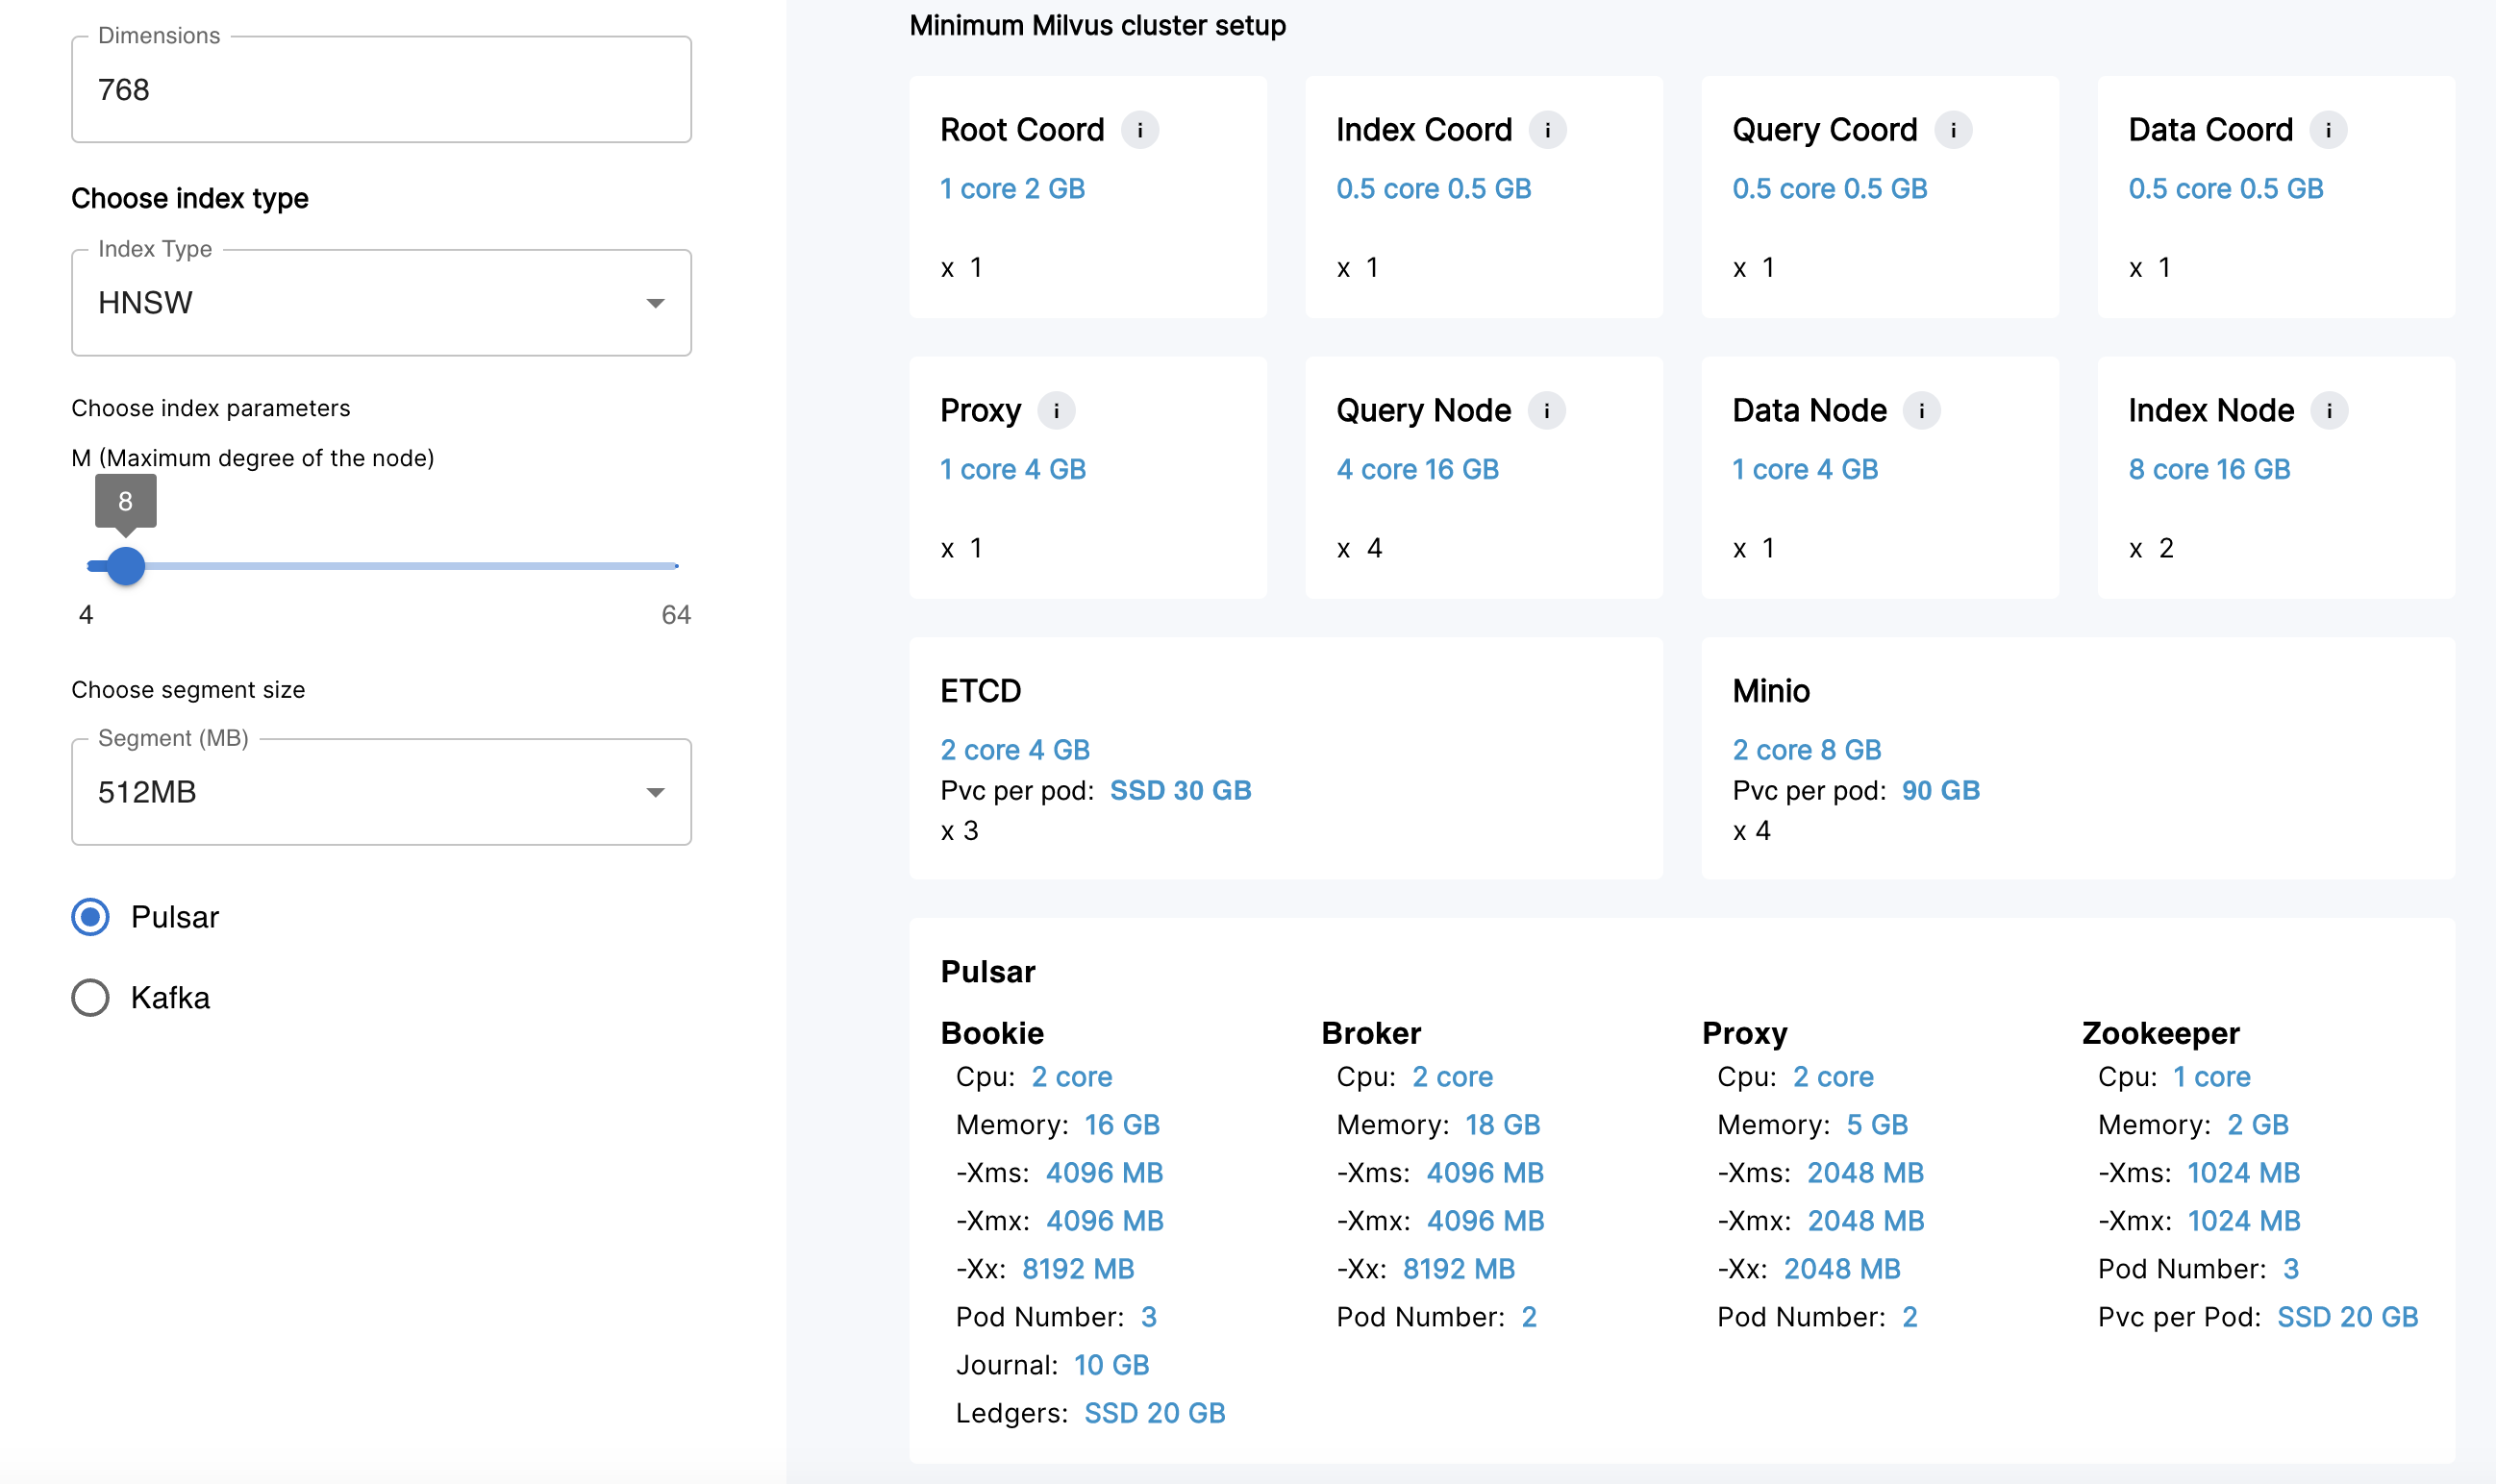
Task: Click the Query Node 4 core 16 GB text
Action: (1416, 470)
